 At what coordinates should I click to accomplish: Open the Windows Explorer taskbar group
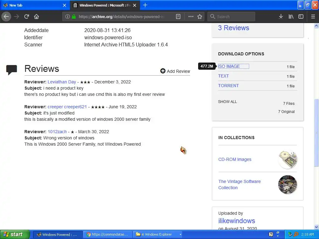158,235
